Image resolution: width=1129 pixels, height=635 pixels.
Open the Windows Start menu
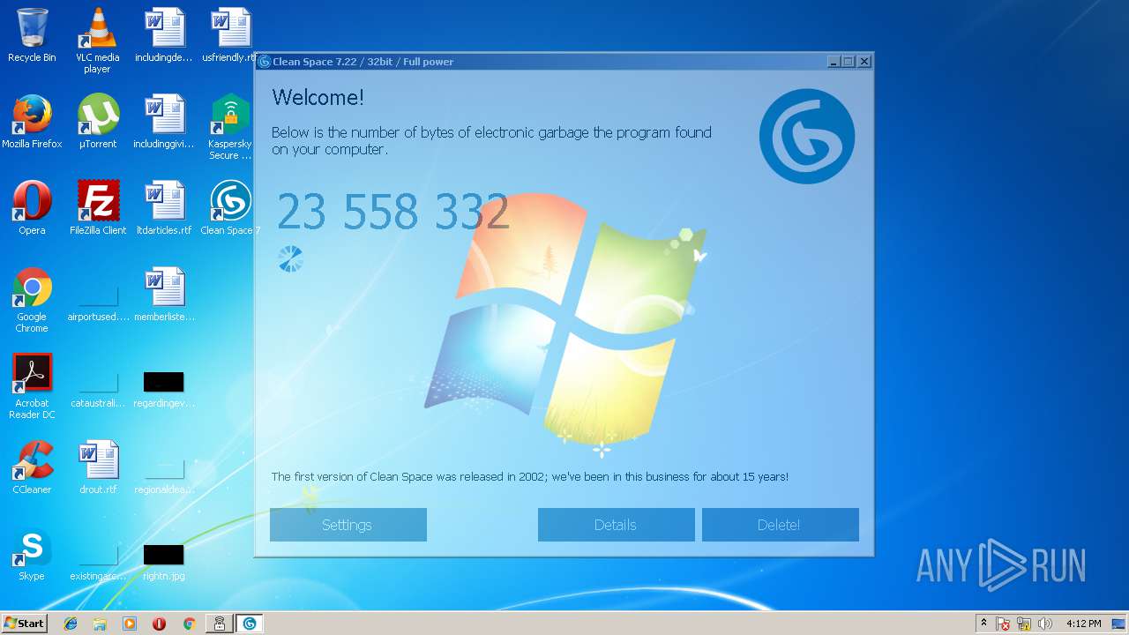(25, 624)
